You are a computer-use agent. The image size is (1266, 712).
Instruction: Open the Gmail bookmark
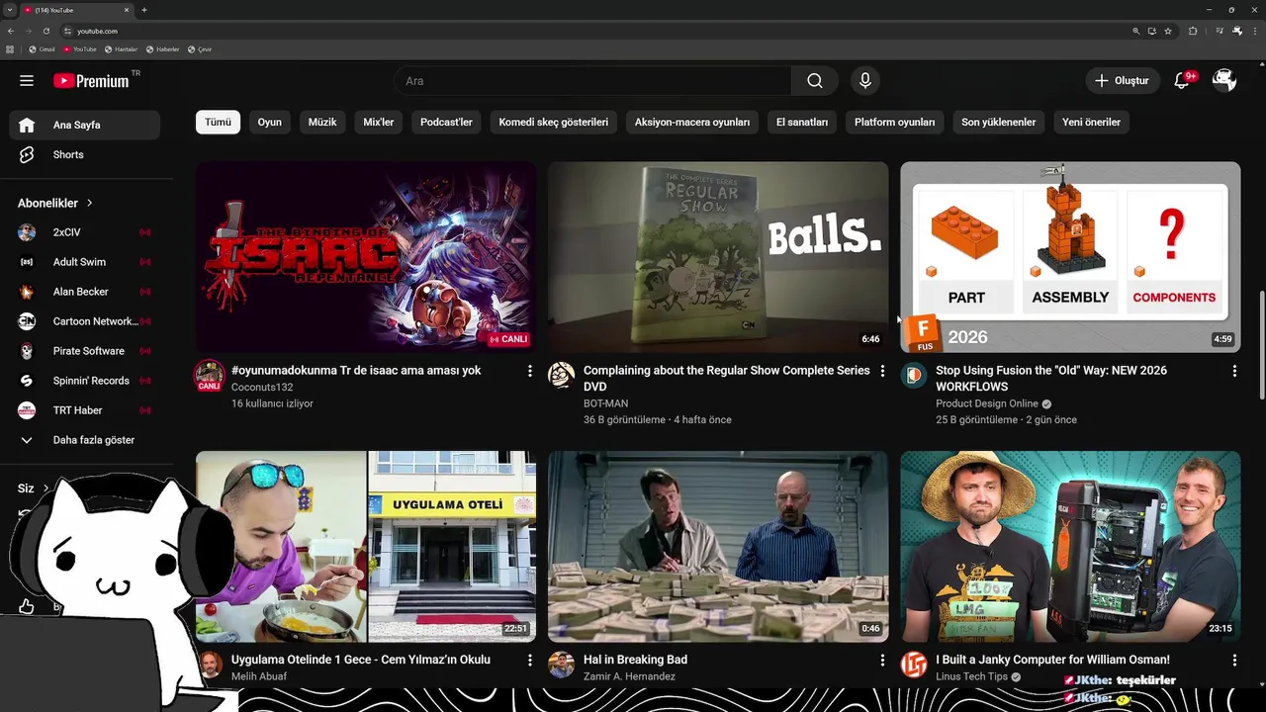point(44,49)
